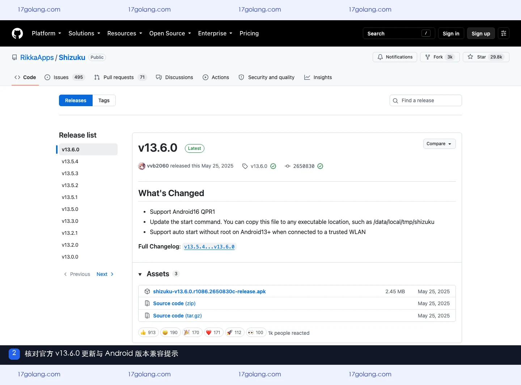The width and height of the screenshot is (521, 385).
Task: Click the tag icon next to v13.6.0
Action: (x=245, y=166)
